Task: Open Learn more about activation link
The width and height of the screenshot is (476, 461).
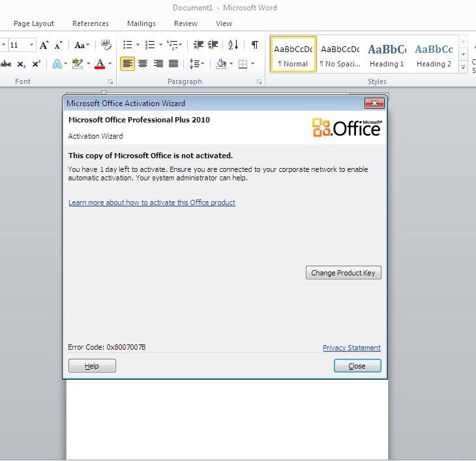Action: click(152, 203)
